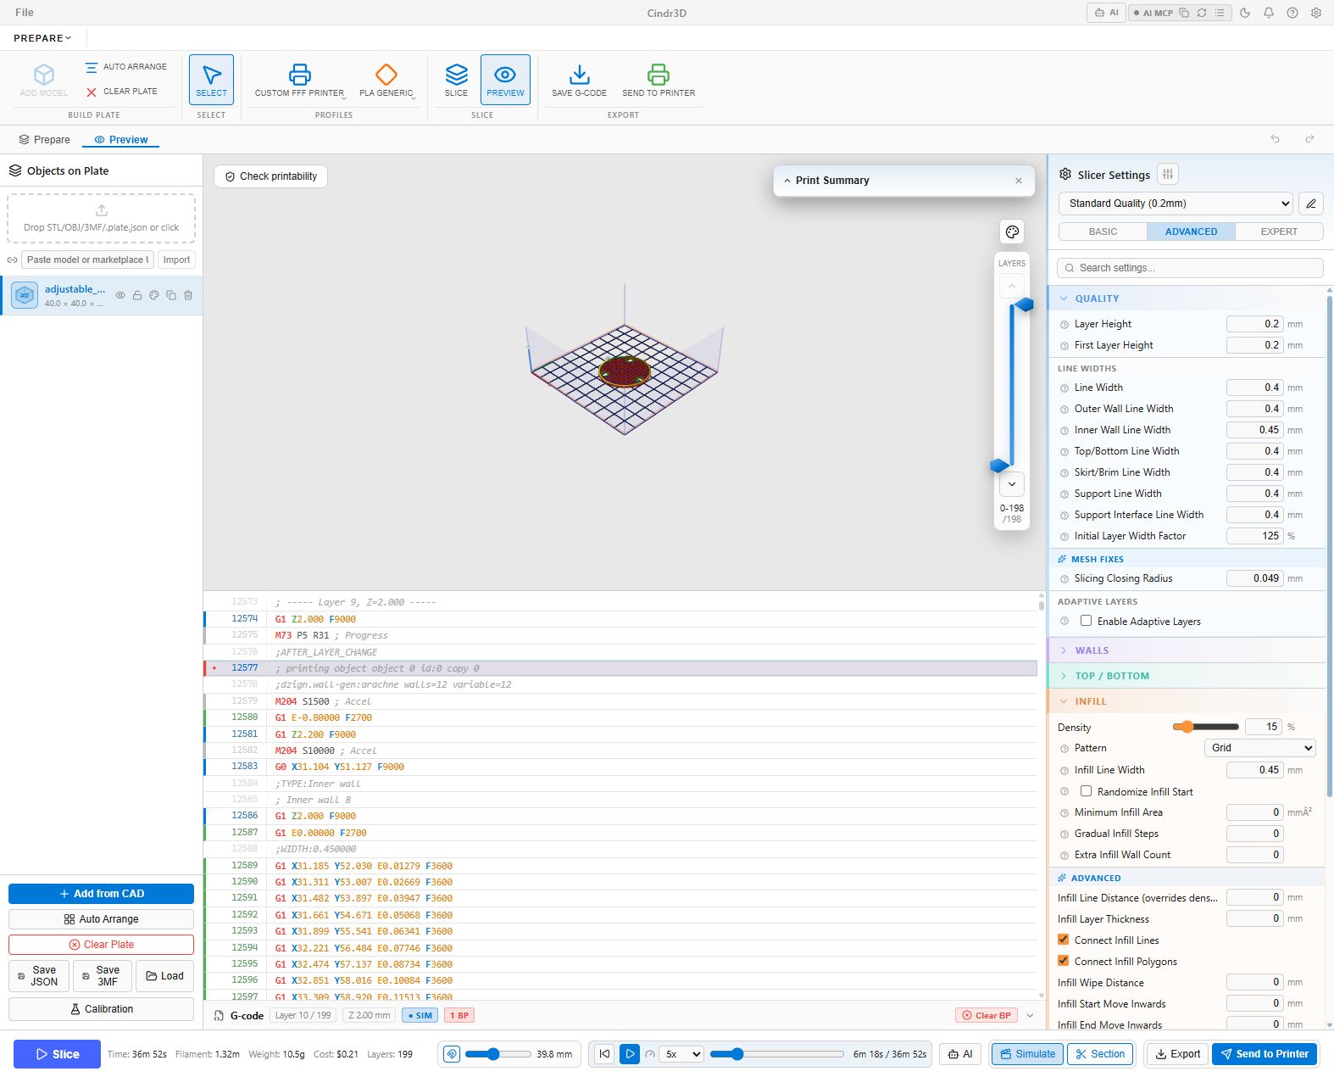Open notifications via the bell icon
The width and height of the screenshot is (1334, 1077).
tap(1269, 13)
